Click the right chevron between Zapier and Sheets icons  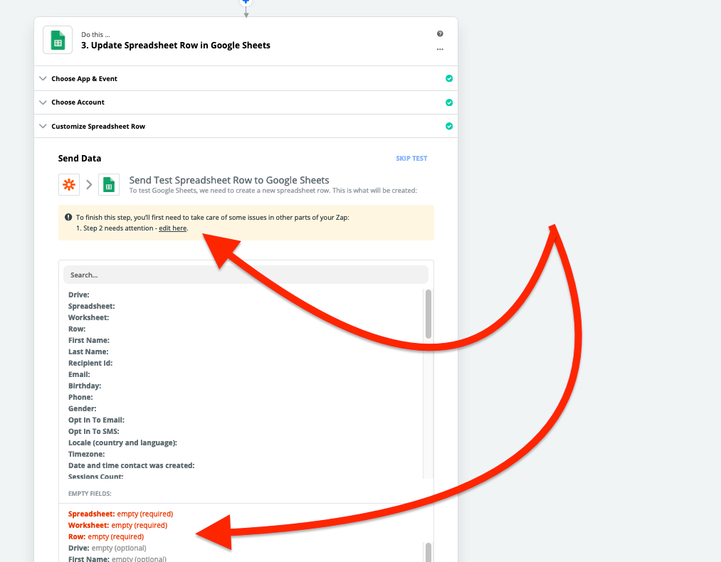pyautogui.click(x=89, y=185)
